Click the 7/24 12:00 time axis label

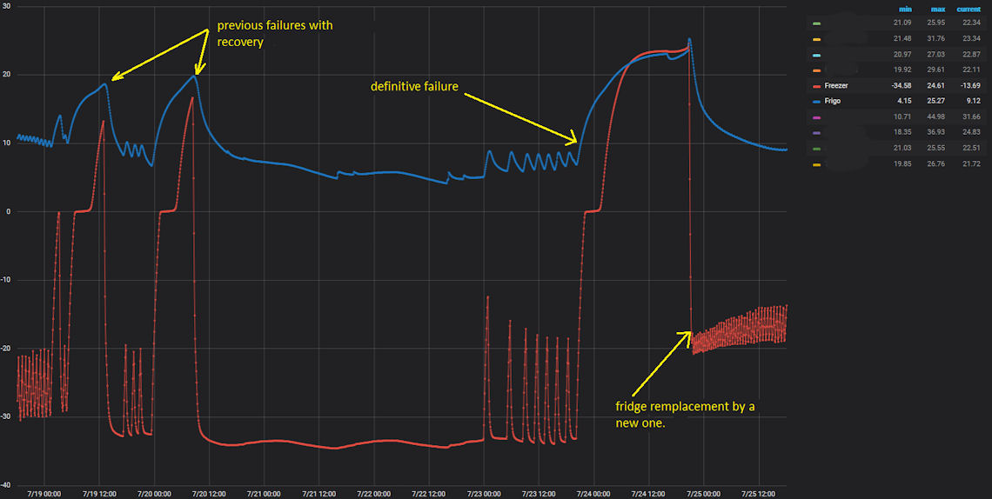[648, 493]
